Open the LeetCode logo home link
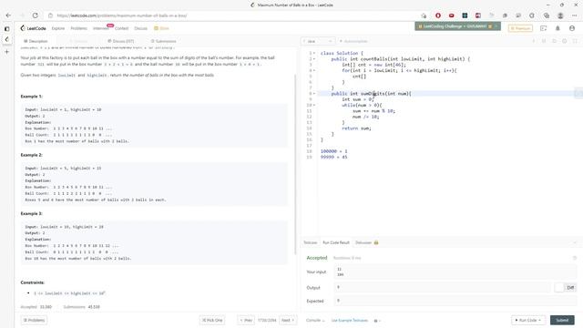 (x=33, y=28)
